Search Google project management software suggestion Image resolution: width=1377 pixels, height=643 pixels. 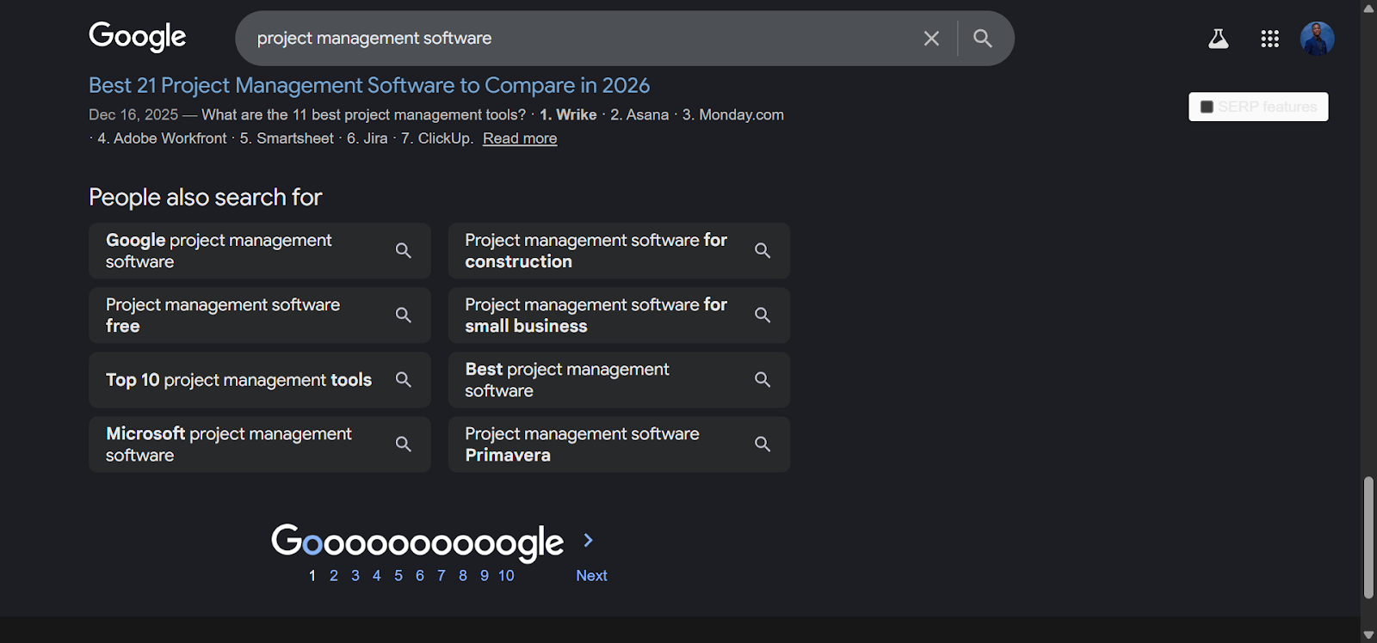[260, 250]
